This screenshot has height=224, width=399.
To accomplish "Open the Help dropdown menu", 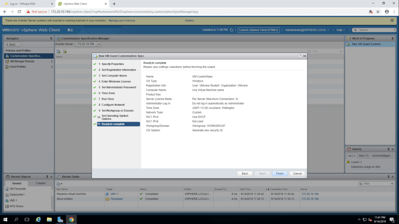I will [341, 30].
